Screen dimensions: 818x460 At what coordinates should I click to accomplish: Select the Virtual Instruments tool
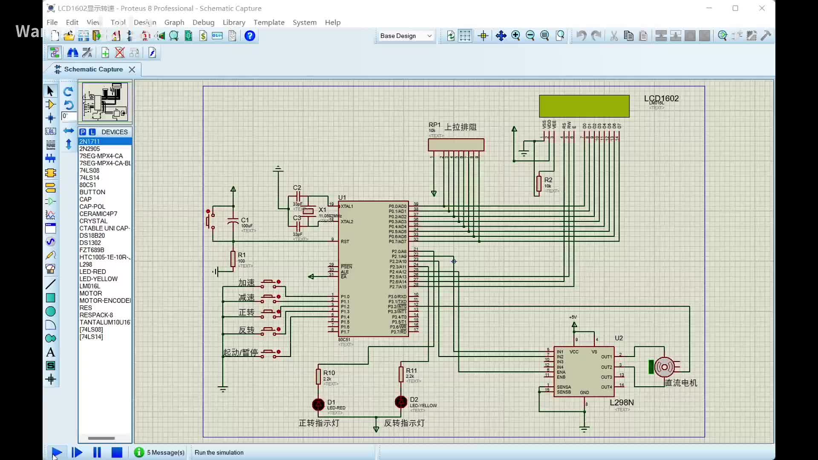pos(50,269)
